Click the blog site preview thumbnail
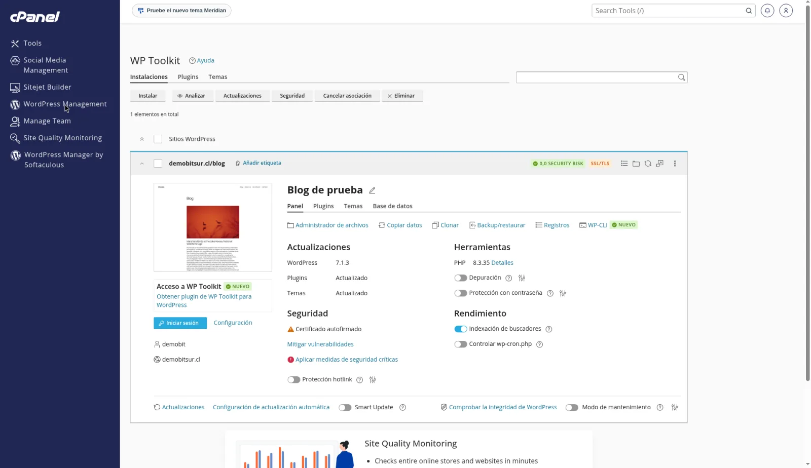The image size is (811, 468). tap(213, 227)
